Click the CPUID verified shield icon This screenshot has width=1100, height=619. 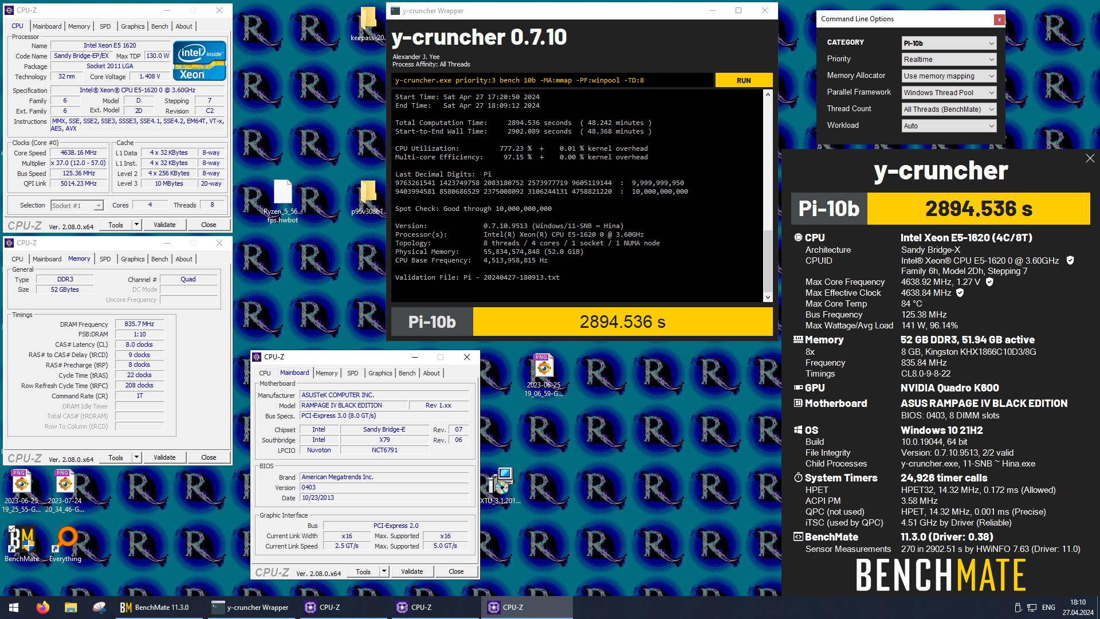[x=1070, y=261]
